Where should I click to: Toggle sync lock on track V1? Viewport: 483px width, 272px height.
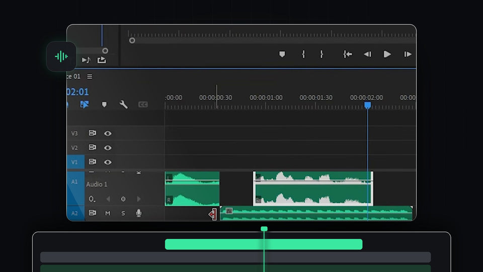(x=92, y=162)
